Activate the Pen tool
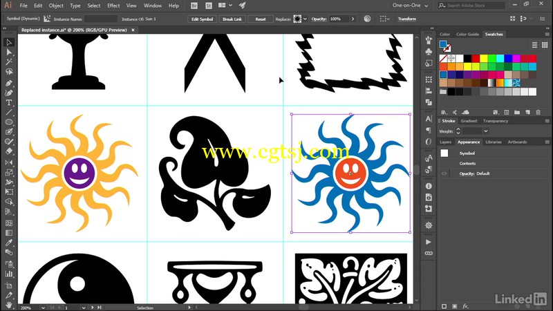This screenshot has width=553, height=311. (9, 83)
